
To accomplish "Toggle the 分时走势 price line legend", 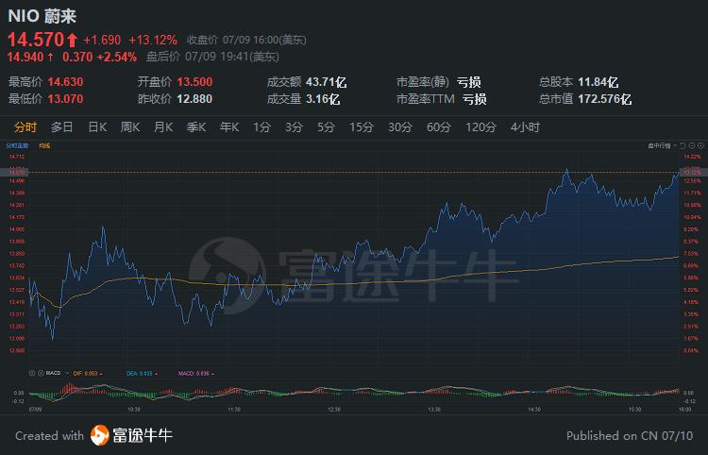I will click(17, 145).
